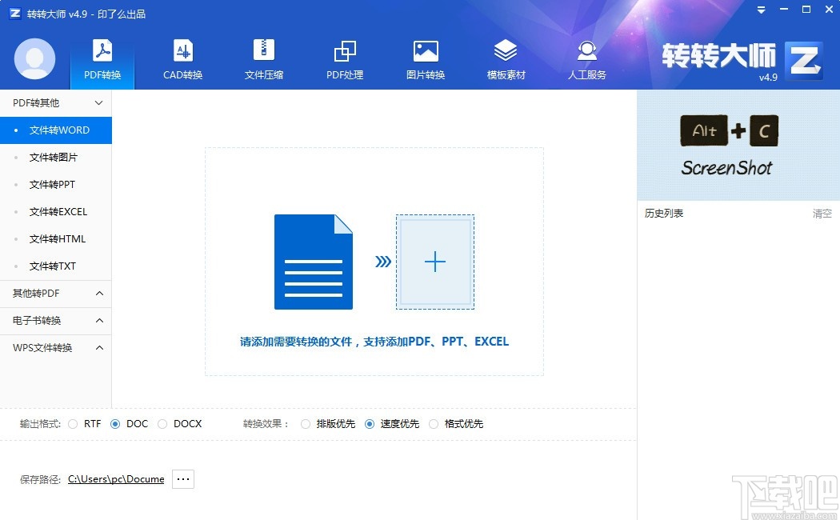Clear history with 清空 link

pyautogui.click(x=824, y=213)
